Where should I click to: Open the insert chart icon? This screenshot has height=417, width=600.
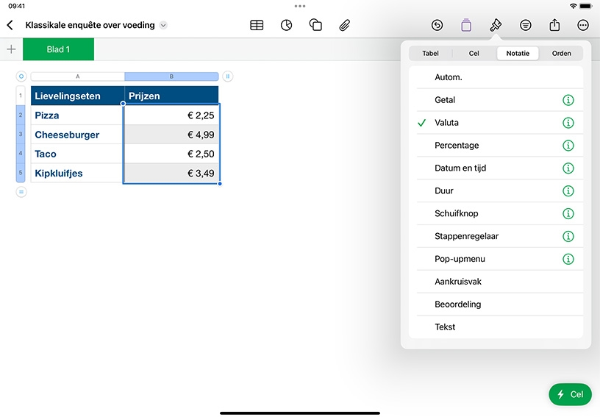286,25
